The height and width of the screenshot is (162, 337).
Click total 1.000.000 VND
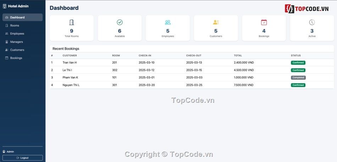[244, 78]
